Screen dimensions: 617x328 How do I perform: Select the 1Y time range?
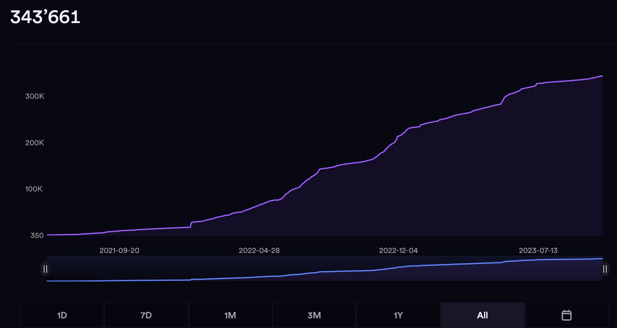tap(398, 315)
